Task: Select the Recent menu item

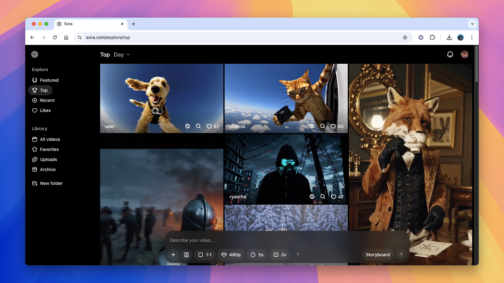Action: click(47, 100)
